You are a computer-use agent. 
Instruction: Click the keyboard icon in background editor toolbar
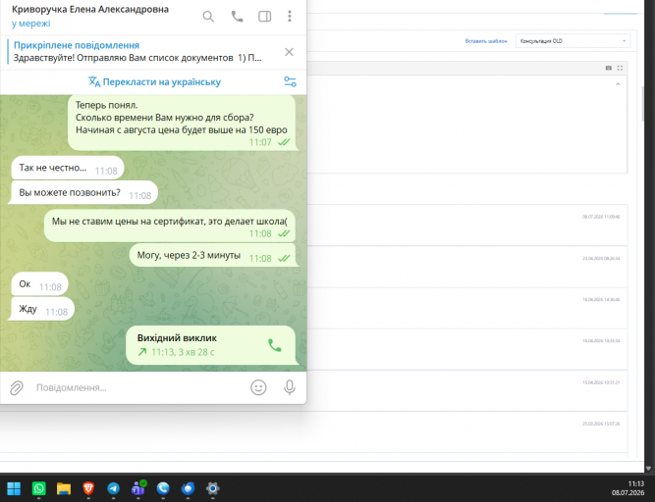click(609, 68)
